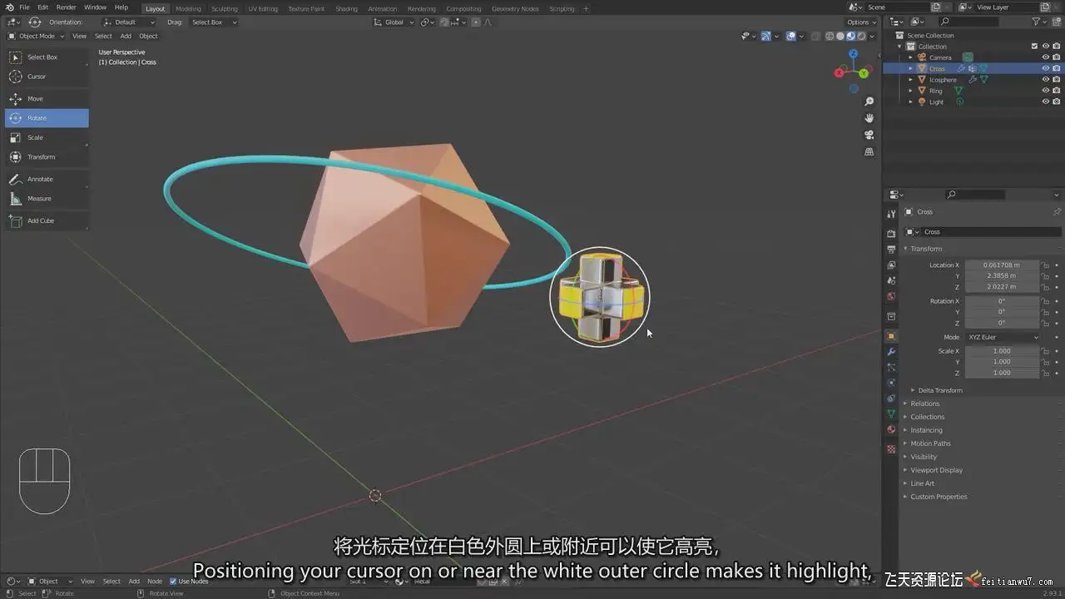Open the Render menu
This screenshot has width=1065, height=599.
66,7
